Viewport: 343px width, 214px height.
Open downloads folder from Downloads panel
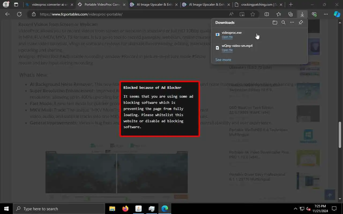(275, 22)
